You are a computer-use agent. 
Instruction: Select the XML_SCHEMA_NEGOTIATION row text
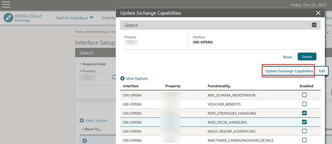point(231,95)
